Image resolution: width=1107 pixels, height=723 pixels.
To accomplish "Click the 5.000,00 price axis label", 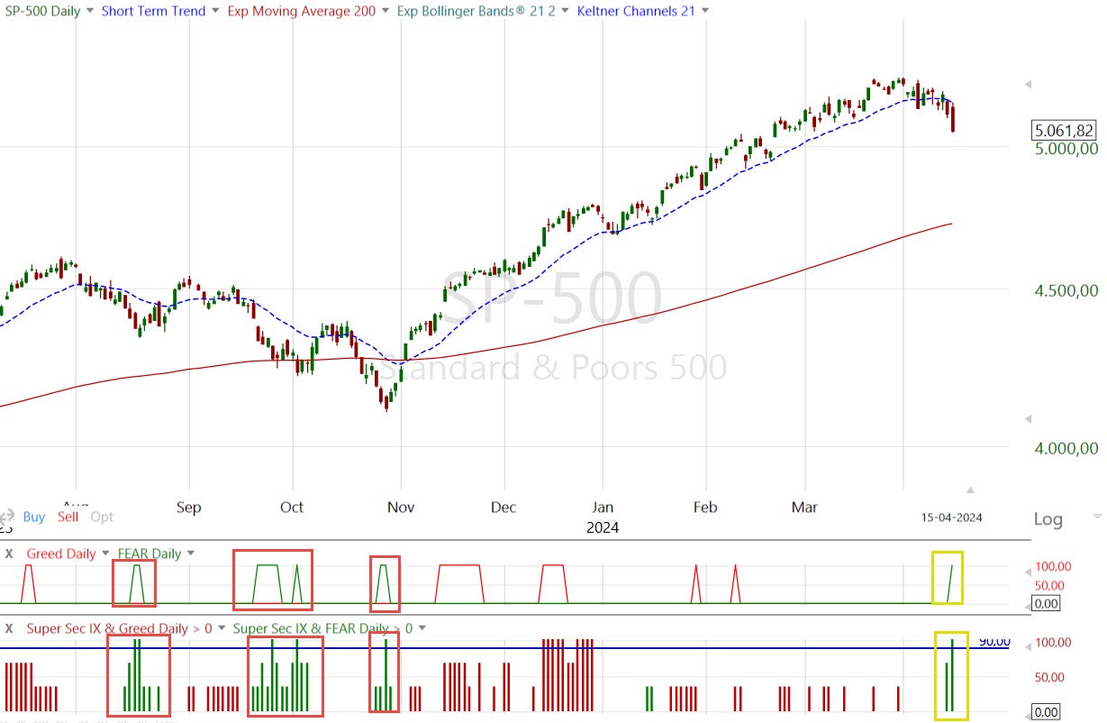I will 1066,149.
